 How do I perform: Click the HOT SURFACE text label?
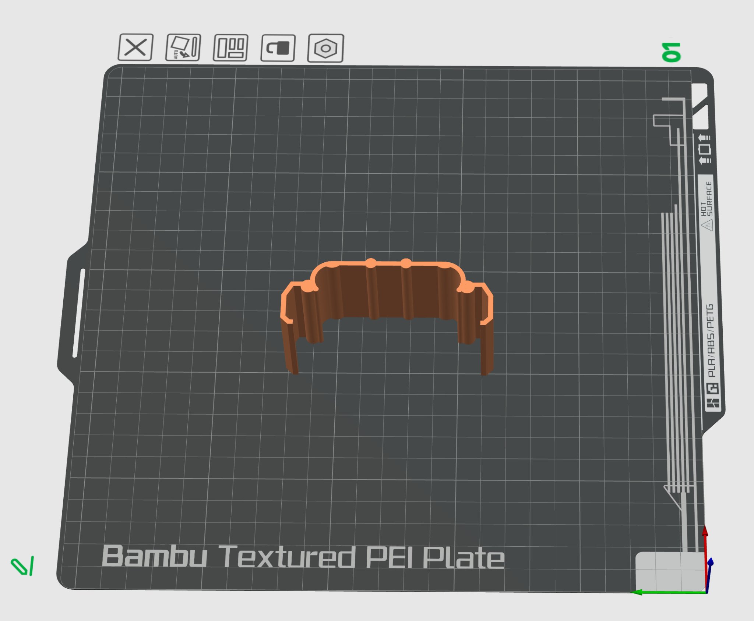(x=707, y=199)
